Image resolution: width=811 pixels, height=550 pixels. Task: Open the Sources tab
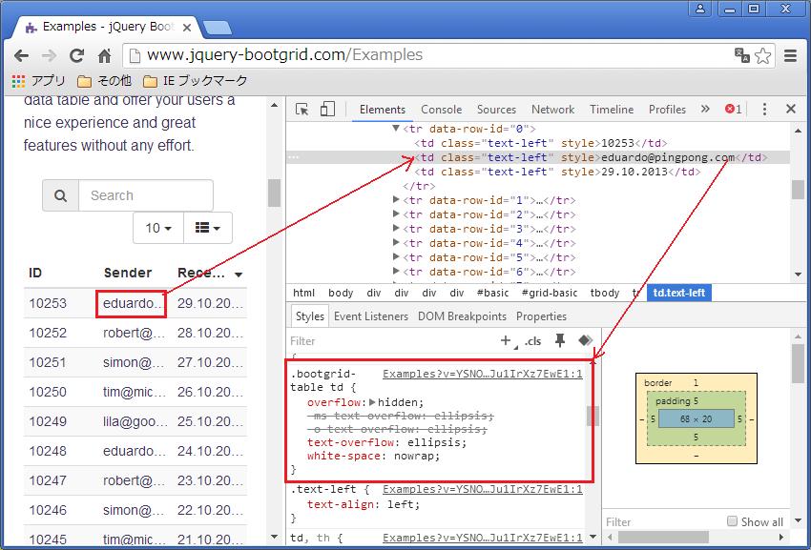496,109
